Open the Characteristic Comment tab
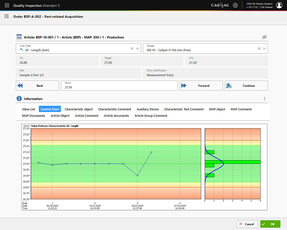The height and width of the screenshot is (230, 287). [x=114, y=109]
